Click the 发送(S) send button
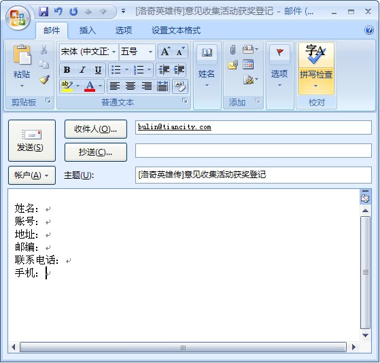 point(32,141)
